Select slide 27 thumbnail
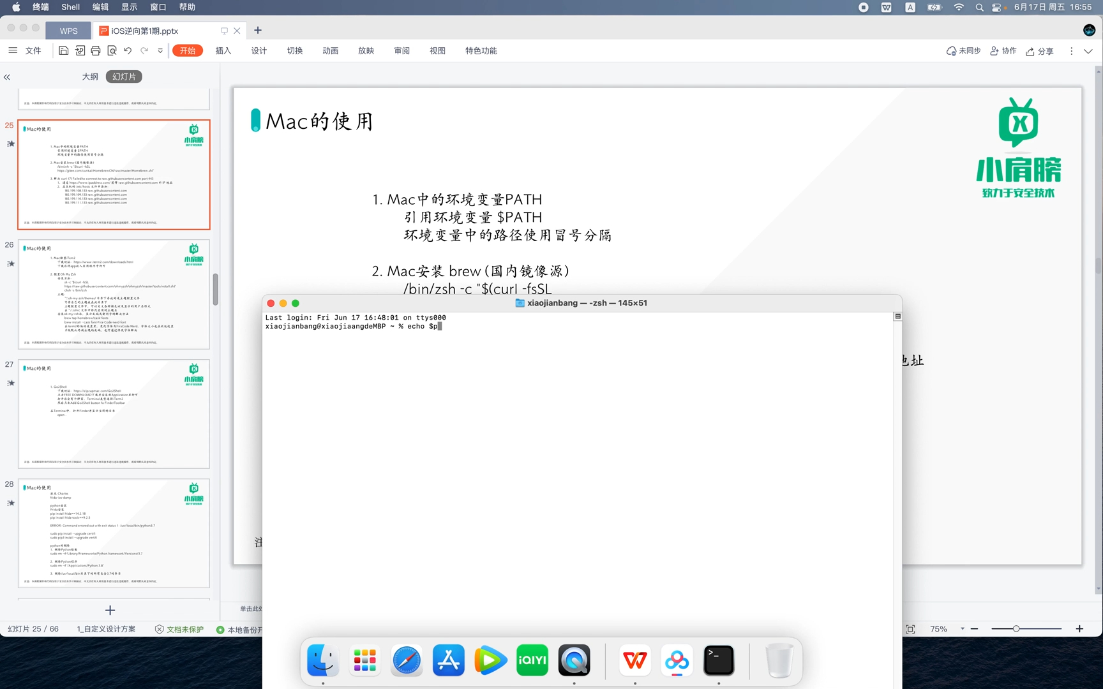 tap(114, 414)
